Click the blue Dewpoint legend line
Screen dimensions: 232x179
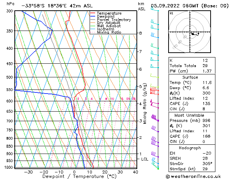(93, 16)
